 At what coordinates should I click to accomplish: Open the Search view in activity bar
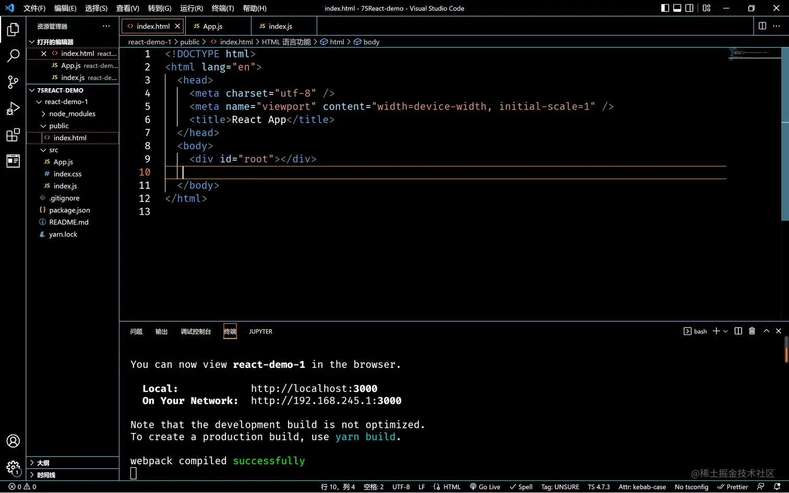tap(13, 55)
